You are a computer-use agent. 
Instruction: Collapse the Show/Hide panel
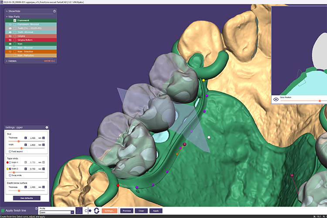7,11
